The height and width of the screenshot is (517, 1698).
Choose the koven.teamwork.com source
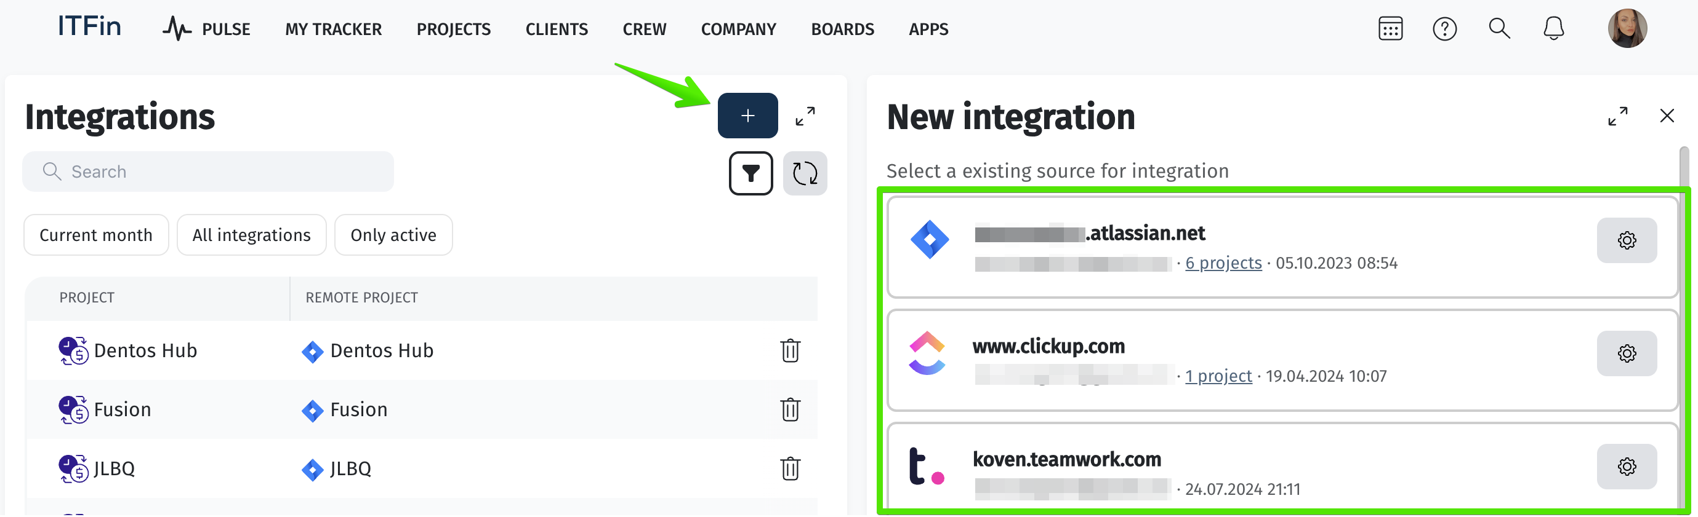click(x=1281, y=467)
